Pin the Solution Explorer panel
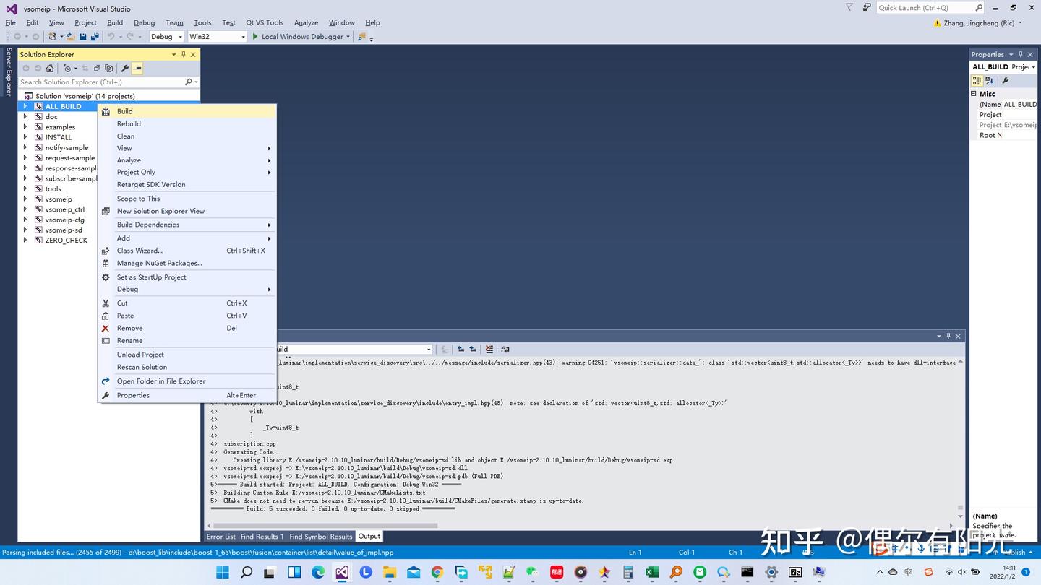The height and width of the screenshot is (585, 1041). click(184, 54)
